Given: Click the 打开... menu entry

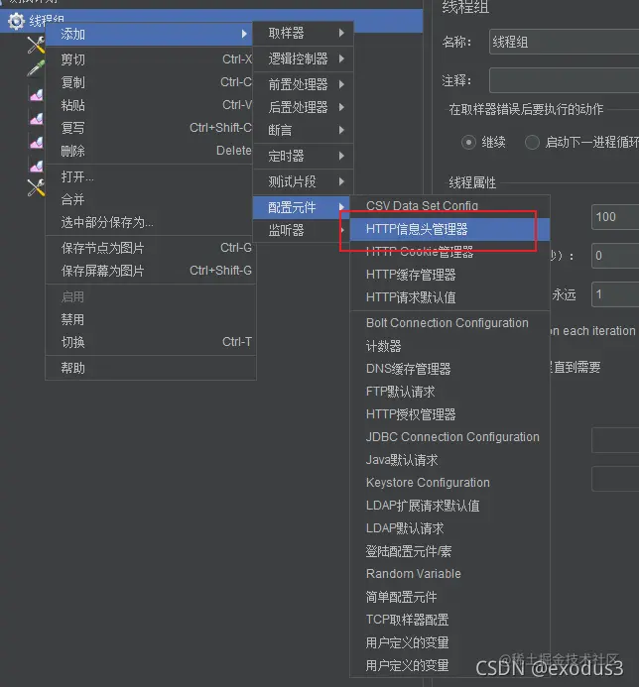Looking at the screenshot, I should tap(151, 176).
